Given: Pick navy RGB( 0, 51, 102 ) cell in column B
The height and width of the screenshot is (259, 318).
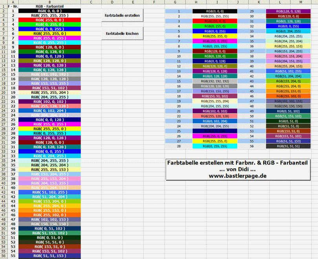Looking at the screenshot, I should (50, 229).
